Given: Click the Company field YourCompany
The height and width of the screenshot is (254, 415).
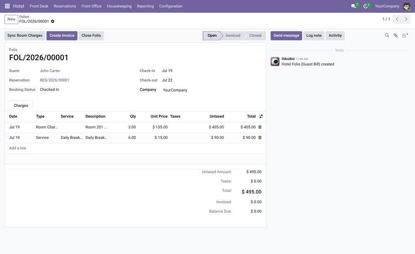Looking at the screenshot, I should pos(175,90).
